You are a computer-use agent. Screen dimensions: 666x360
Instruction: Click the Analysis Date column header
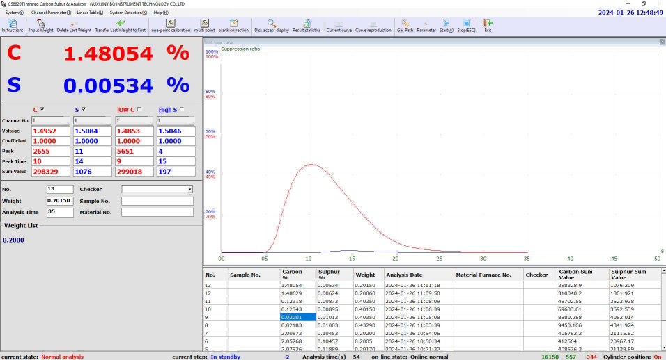[419, 275]
